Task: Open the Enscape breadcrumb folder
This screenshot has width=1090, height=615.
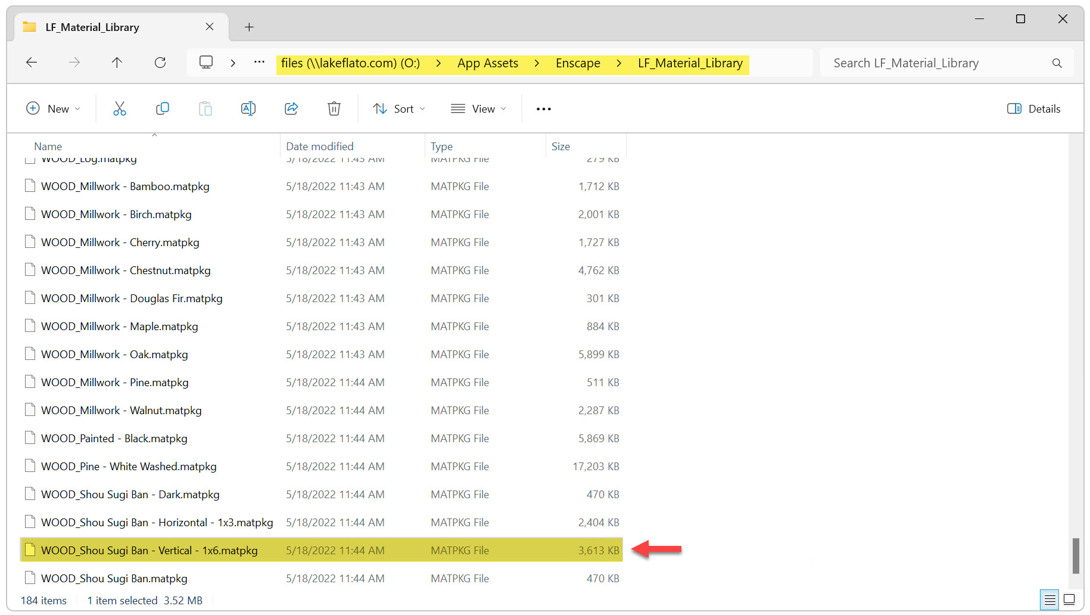Action: pyautogui.click(x=577, y=63)
